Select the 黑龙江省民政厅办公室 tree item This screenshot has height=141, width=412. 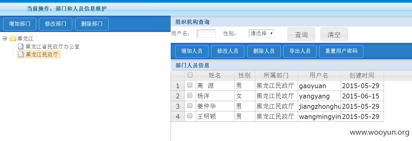point(53,47)
